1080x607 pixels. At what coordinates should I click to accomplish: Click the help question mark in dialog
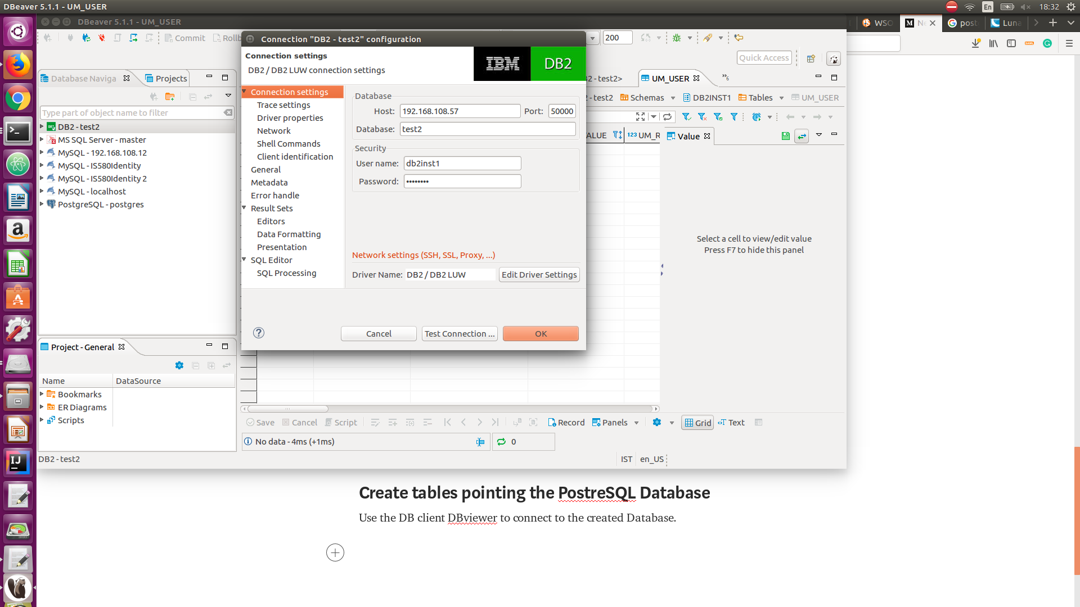pos(259,333)
